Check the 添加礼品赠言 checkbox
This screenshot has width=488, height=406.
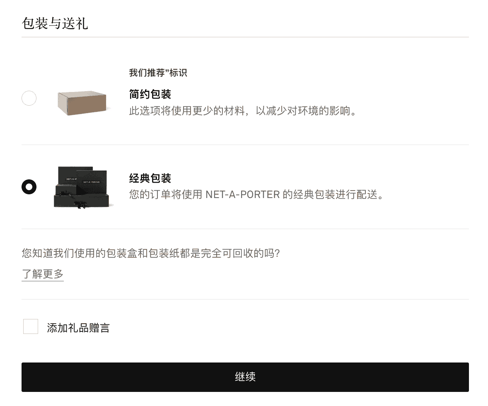pos(31,326)
